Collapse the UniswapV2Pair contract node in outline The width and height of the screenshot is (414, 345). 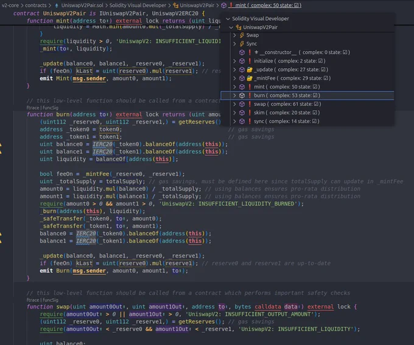click(x=231, y=27)
